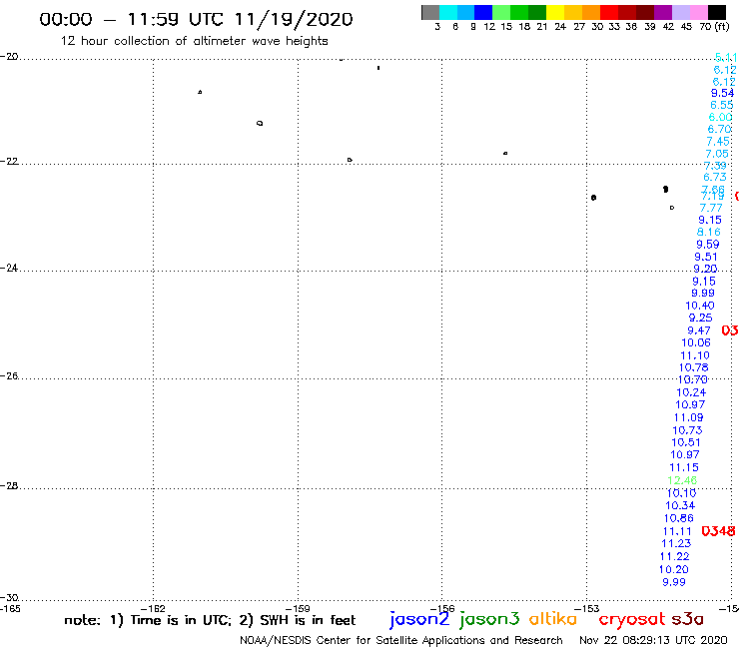Viewport: 739px width, 649px height.
Task: Click the light green wave height value 12.46
Action: click(682, 480)
